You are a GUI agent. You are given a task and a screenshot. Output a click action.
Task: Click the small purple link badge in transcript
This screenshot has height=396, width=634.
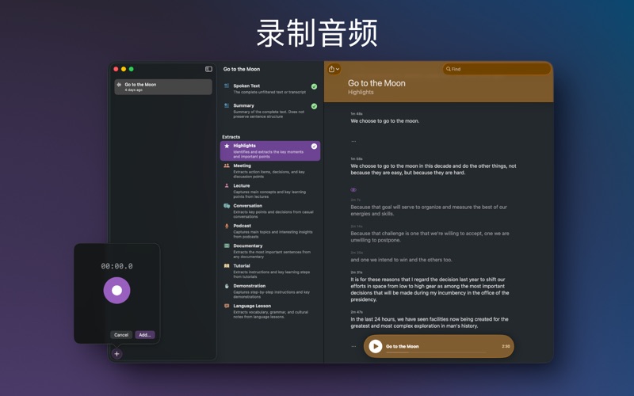coord(353,189)
